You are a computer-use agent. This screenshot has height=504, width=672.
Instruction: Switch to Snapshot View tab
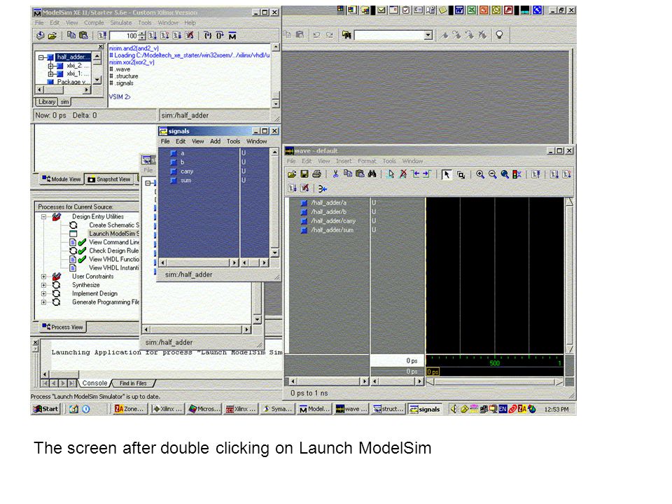[109, 179]
